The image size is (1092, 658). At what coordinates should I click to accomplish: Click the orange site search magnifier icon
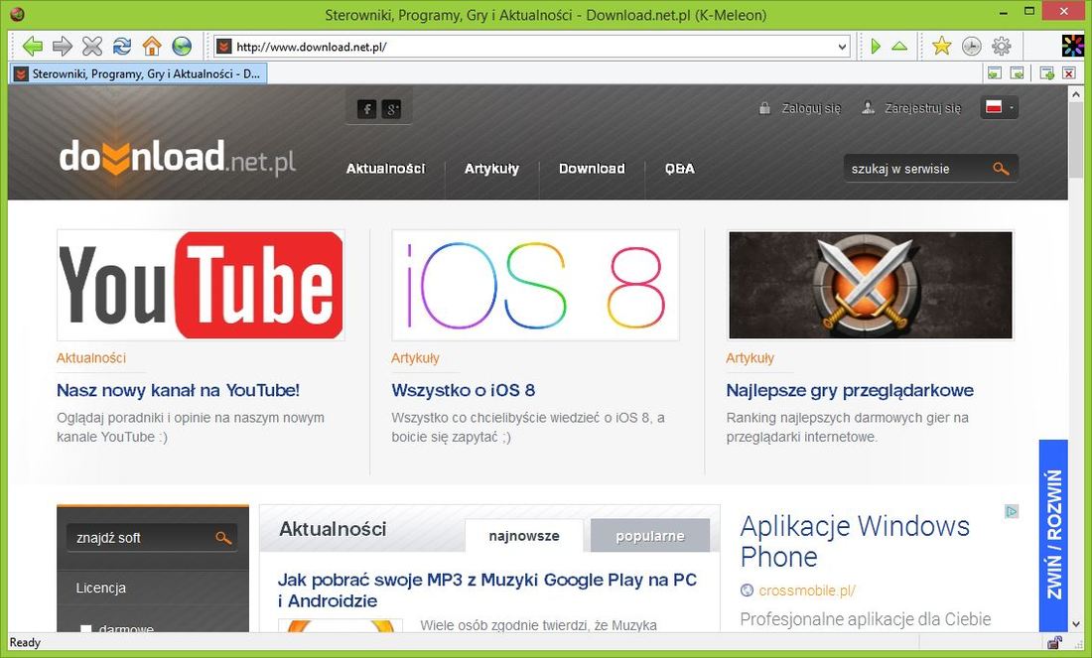[x=1001, y=169]
